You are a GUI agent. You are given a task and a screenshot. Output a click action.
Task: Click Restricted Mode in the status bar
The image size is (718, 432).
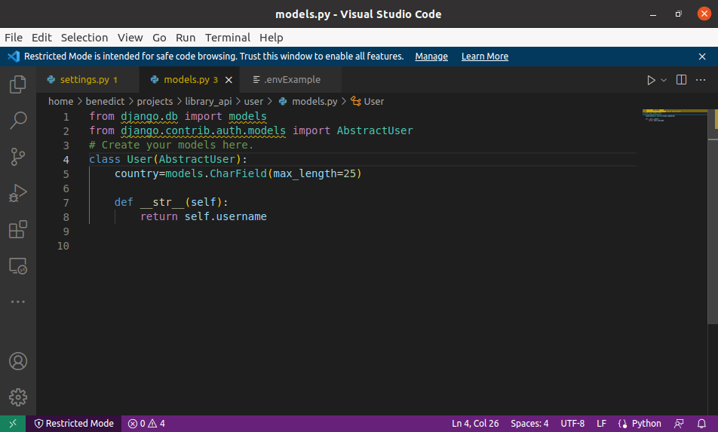pos(74,424)
